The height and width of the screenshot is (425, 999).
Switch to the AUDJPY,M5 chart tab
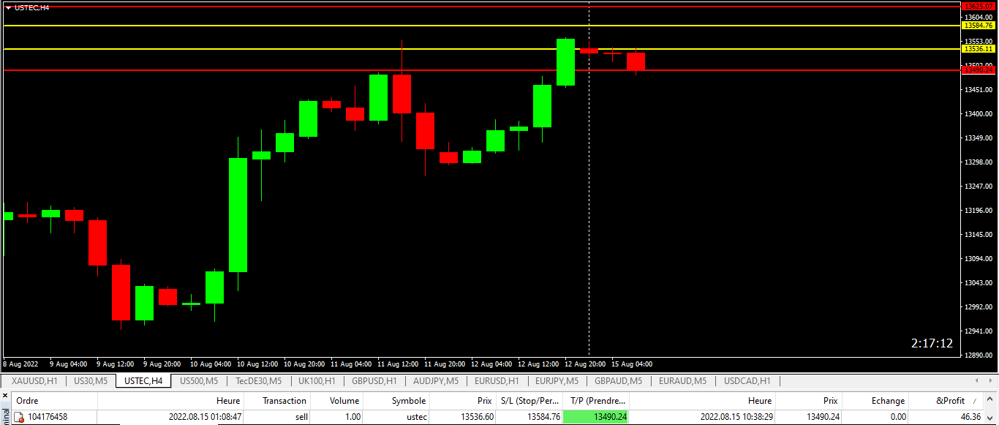pos(436,381)
